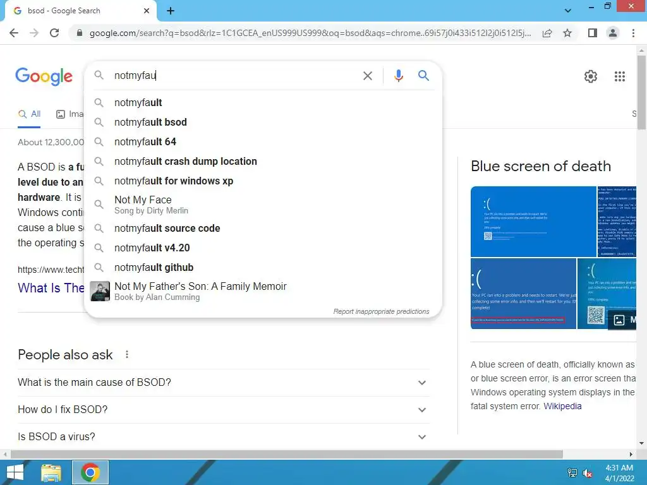The image size is (647, 485).
Task: Open the large sad-face BSOD image
Action: tap(533, 222)
